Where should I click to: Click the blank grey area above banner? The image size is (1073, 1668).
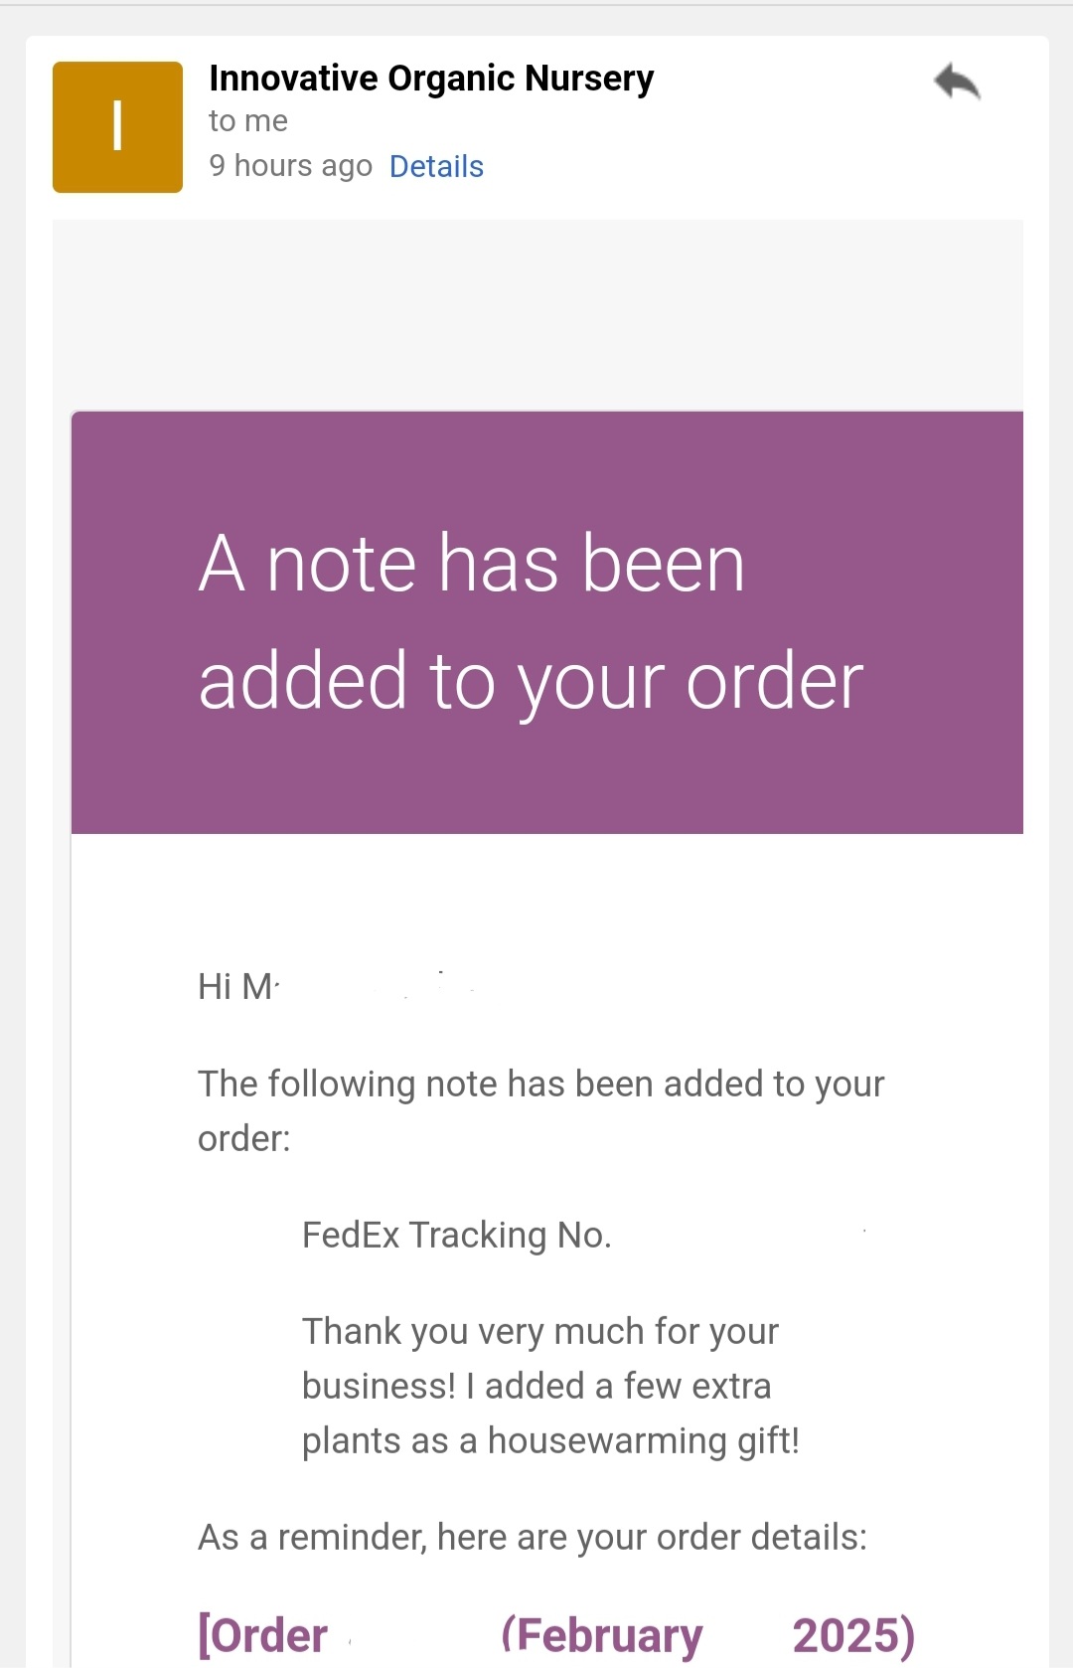(537, 314)
